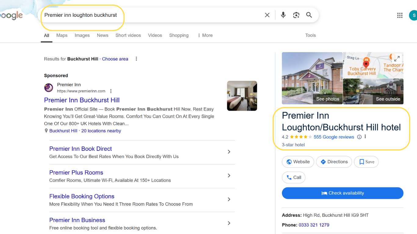Click the red map pin on the map
417x234 pixels.
pyautogui.click(x=366, y=64)
